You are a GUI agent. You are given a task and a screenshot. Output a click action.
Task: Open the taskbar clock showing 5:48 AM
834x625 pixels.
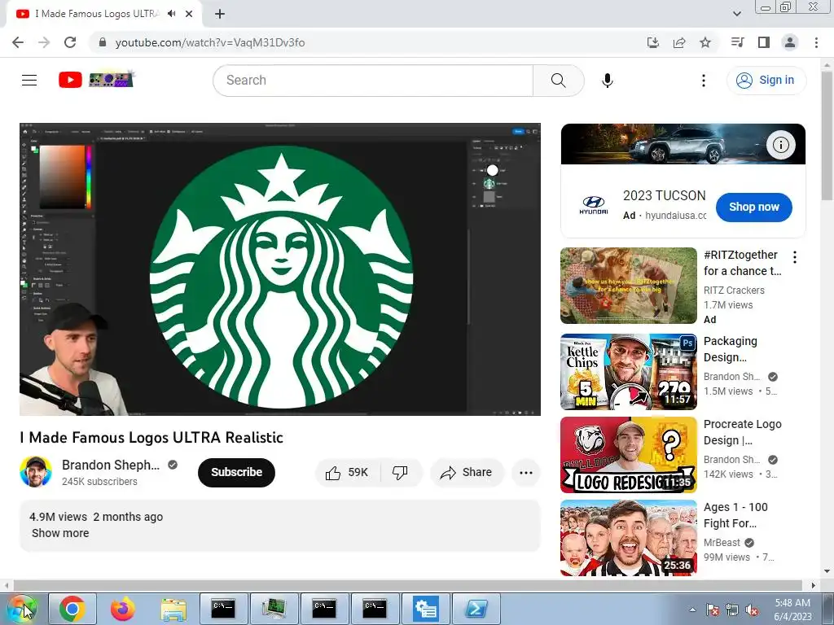tap(792, 610)
